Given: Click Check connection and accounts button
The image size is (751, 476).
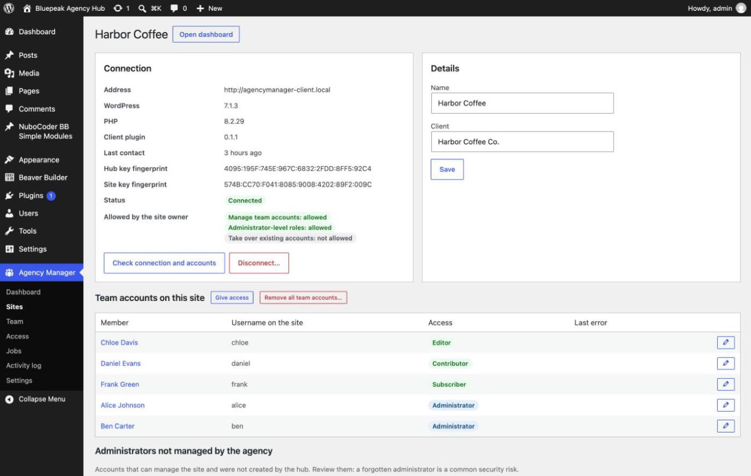Looking at the screenshot, I should click(x=164, y=263).
